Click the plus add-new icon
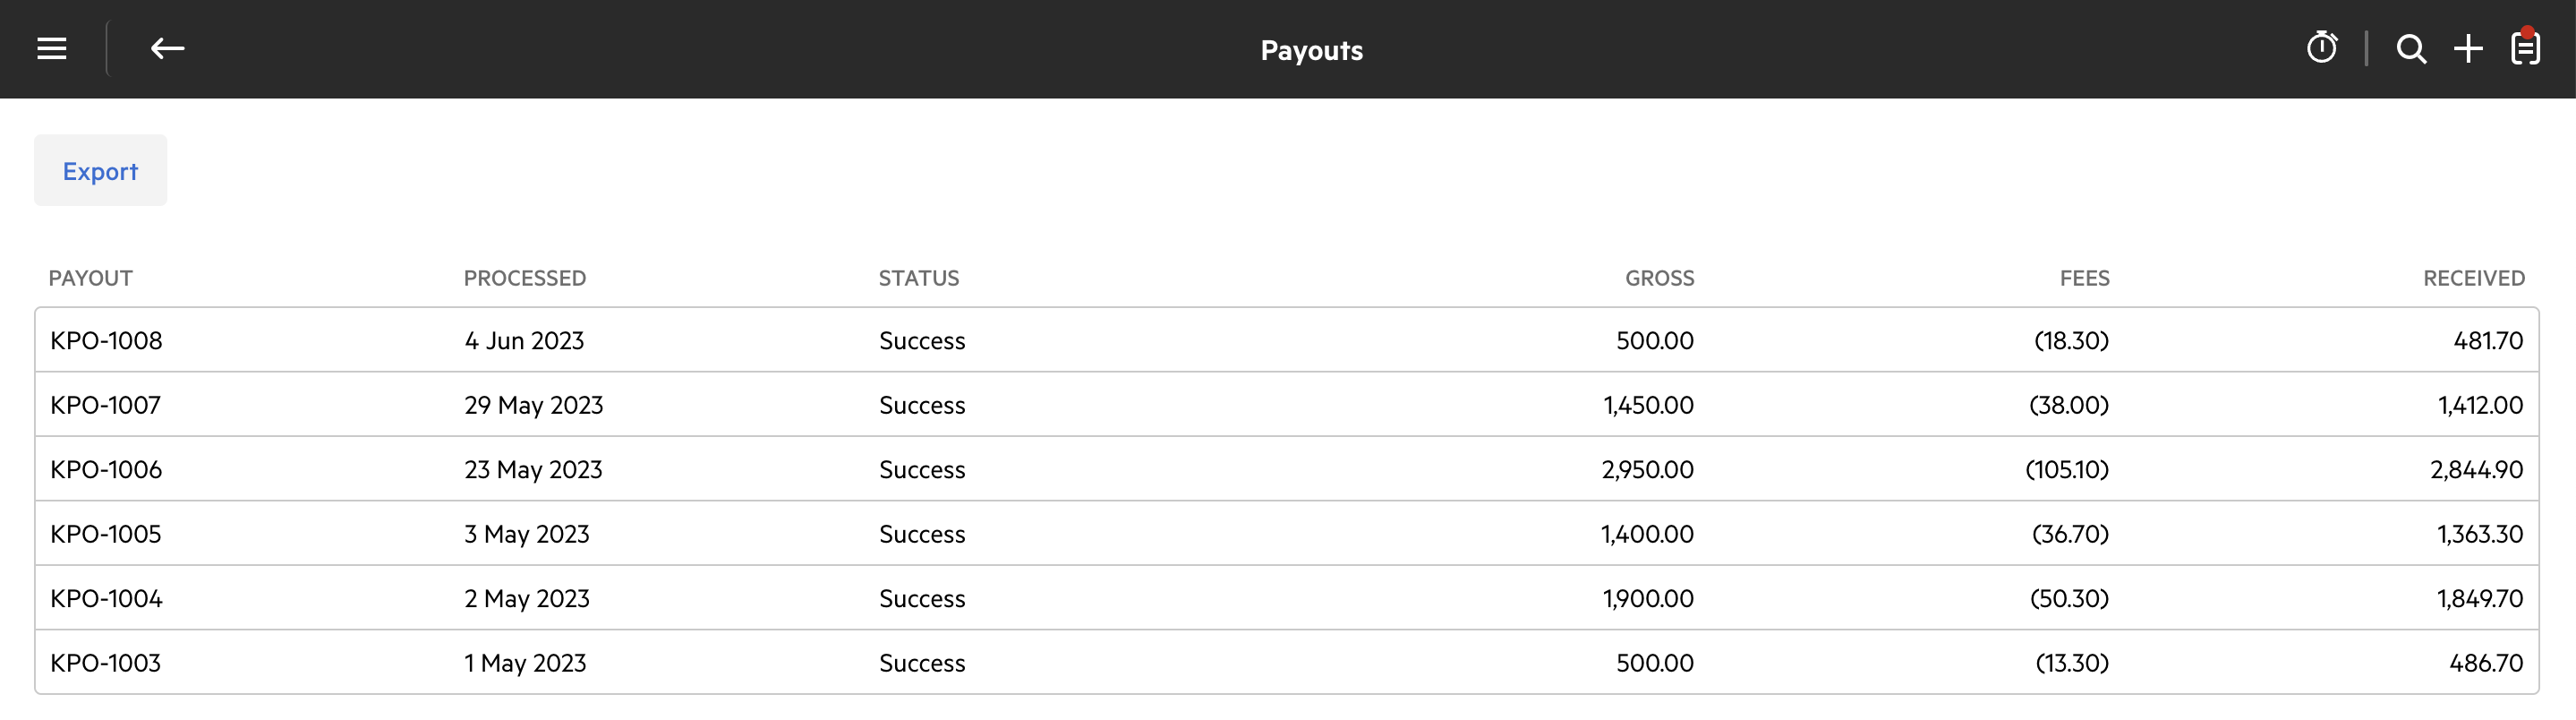Viewport: 2576px width, 720px height. click(2468, 49)
